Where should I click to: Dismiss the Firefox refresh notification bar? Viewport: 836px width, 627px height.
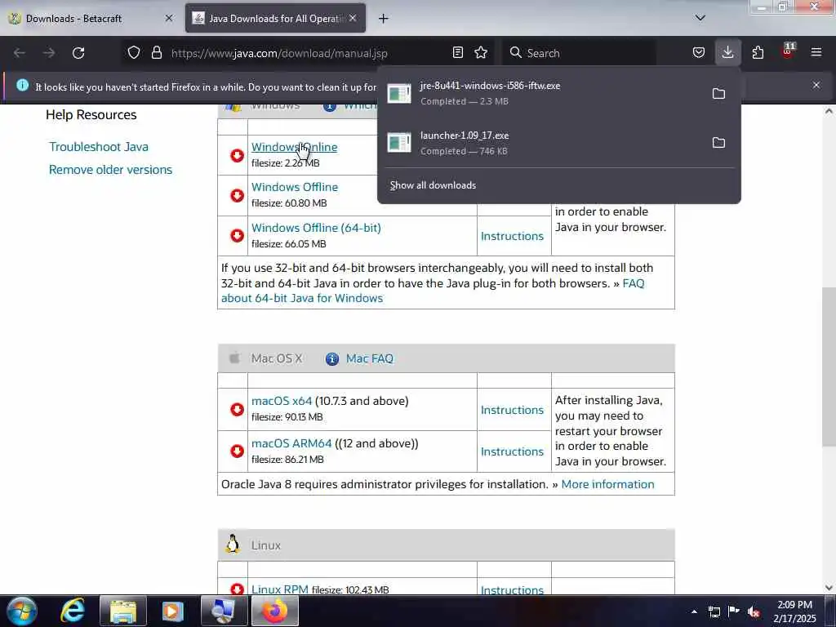pos(816,85)
